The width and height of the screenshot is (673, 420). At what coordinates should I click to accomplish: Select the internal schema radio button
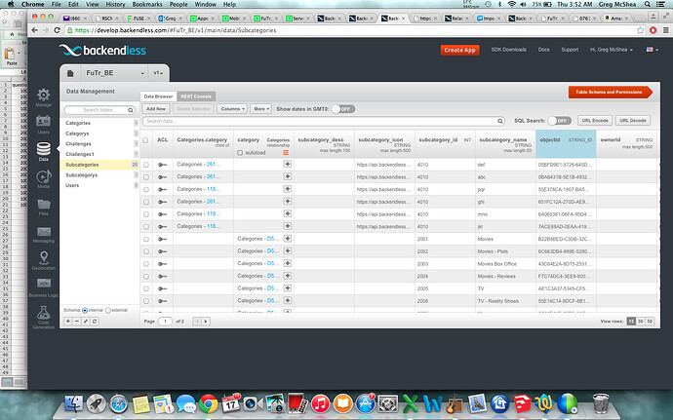pos(85,310)
